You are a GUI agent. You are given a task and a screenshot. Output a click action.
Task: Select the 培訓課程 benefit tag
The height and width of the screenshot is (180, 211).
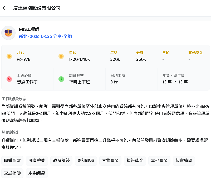86,161
